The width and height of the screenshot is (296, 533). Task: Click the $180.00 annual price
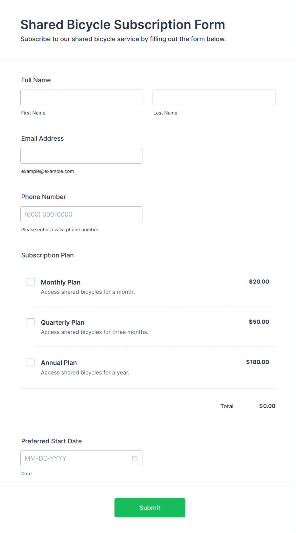click(257, 362)
